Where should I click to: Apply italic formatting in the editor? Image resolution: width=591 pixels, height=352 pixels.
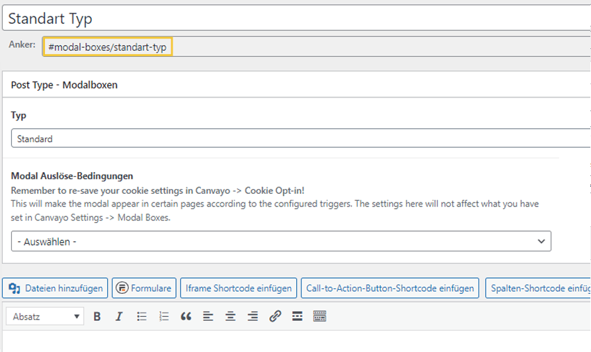tap(119, 316)
